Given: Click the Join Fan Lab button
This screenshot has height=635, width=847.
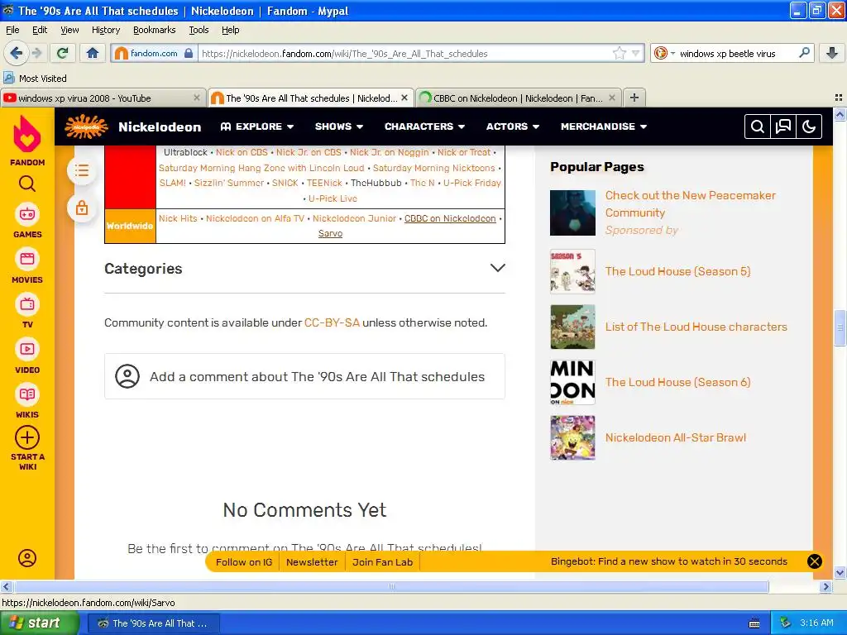Looking at the screenshot, I should (x=382, y=562).
